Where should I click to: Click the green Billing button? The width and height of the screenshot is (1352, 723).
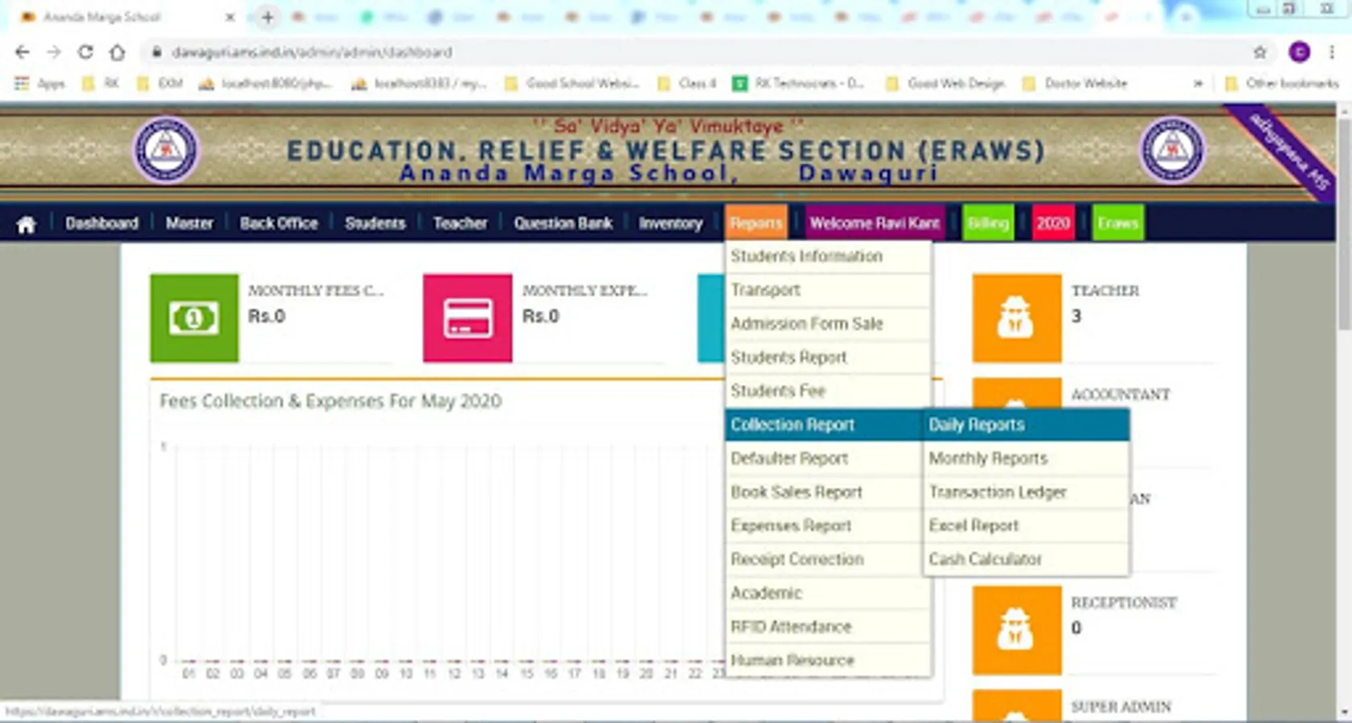tap(988, 223)
